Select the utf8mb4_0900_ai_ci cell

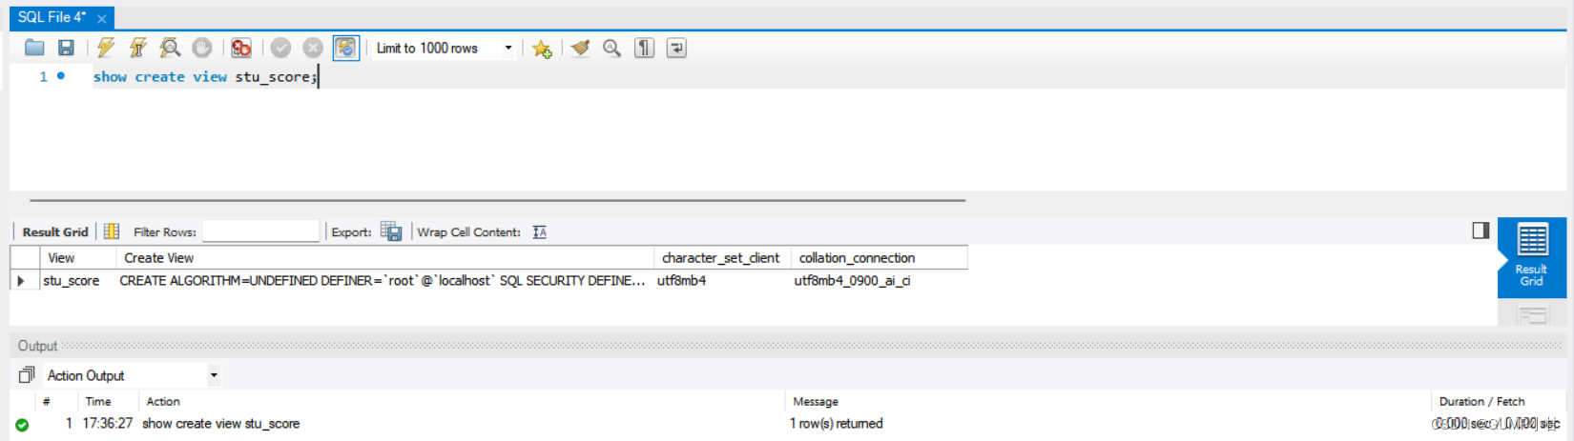tap(879, 281)
